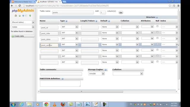The width and height of the screenshot is (190, 107).
Task: Open Type dropdown for post_date
Action: pyautogui.click(x=69, y=39)
